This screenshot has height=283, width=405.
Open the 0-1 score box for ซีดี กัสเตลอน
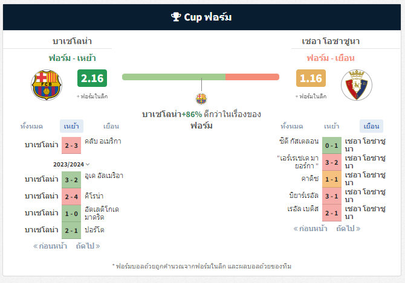tap(332, 145)
